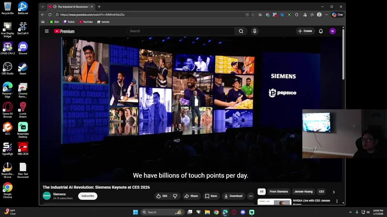This screenshot has height=217, width=387.
Task: Open Copilot Chat in Edge
Action: click(337, 14)
